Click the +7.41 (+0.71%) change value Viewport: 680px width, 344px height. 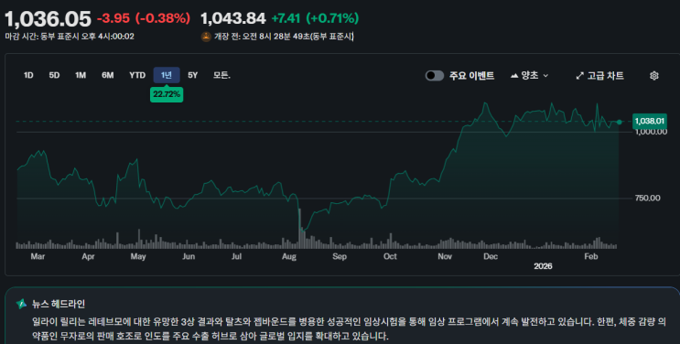[315, 18]
